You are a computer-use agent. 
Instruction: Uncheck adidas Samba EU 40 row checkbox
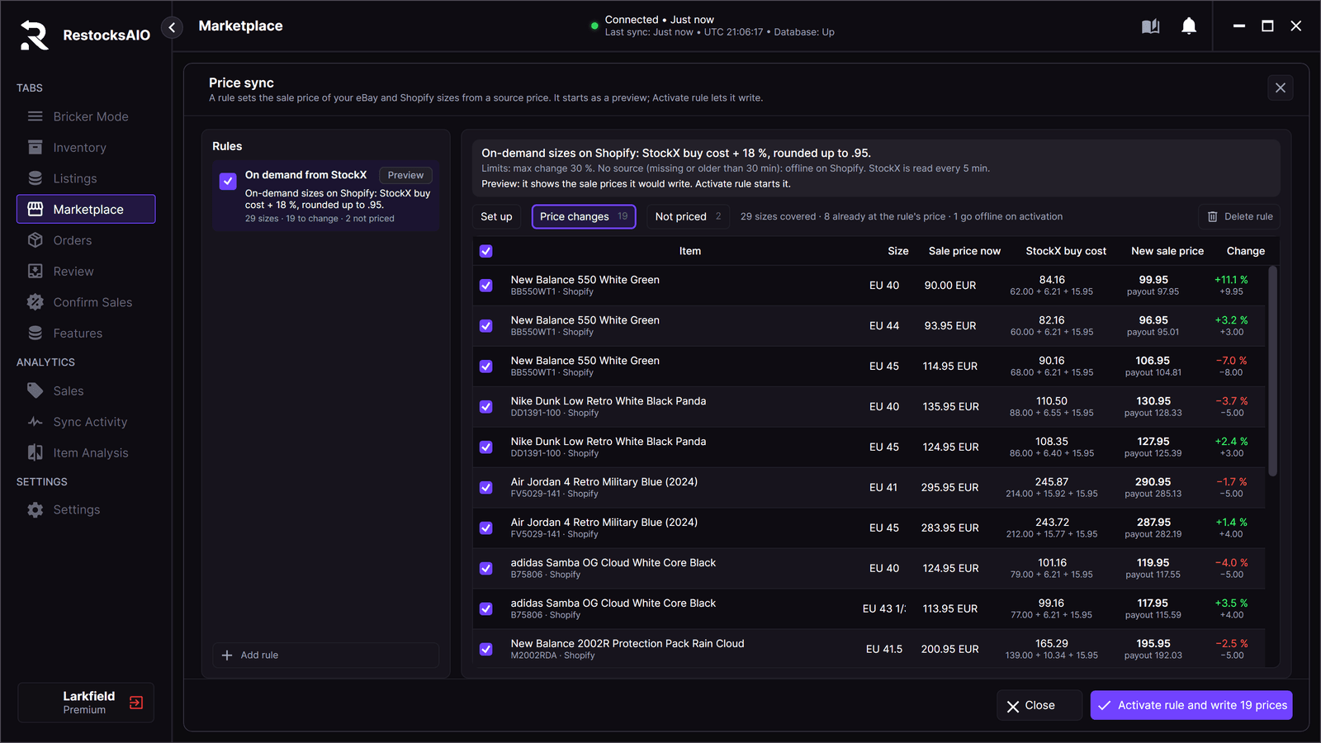486,569
